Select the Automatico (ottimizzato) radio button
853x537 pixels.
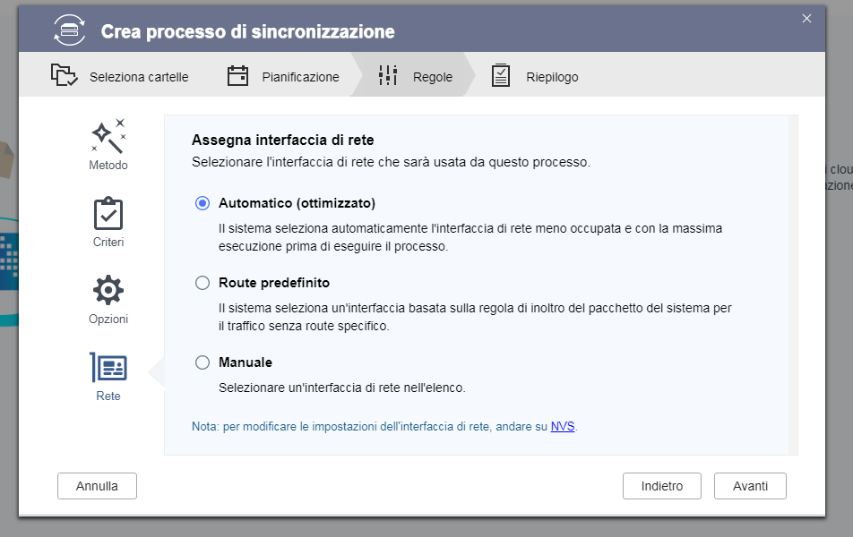[202, 203]
